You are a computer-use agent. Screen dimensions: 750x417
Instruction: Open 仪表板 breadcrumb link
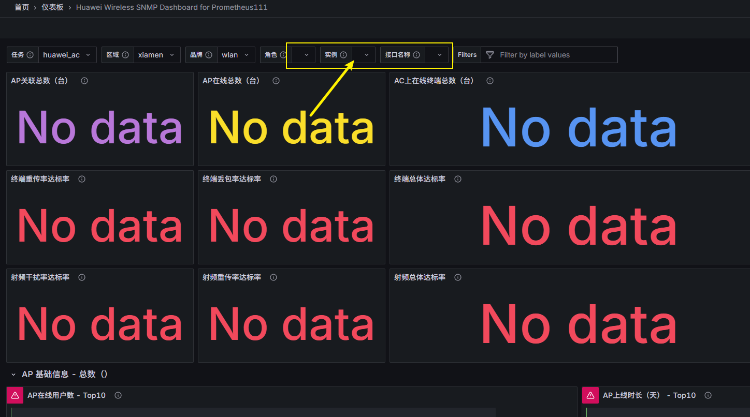[x=52, y=7]
